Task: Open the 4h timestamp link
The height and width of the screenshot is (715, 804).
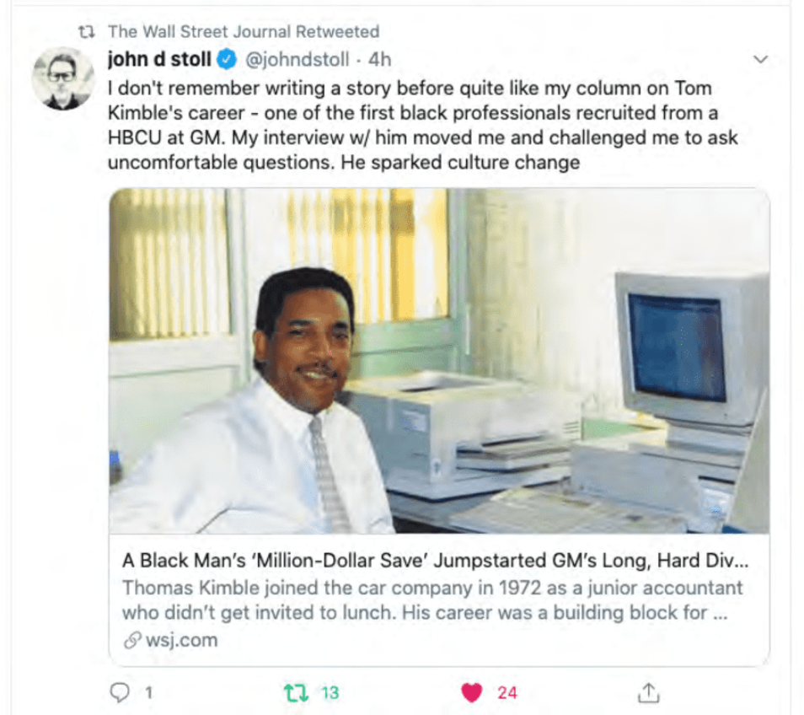Action: [x=379, y=60]
